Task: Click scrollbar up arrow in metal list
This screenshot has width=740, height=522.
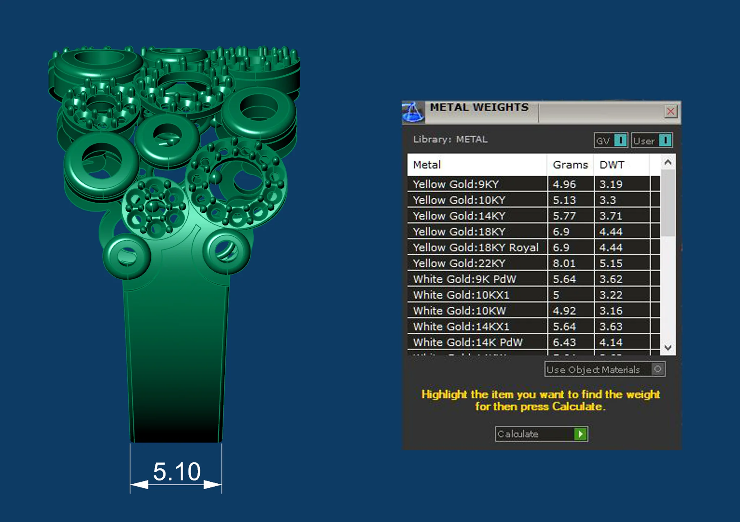Action: coord(668,163)
